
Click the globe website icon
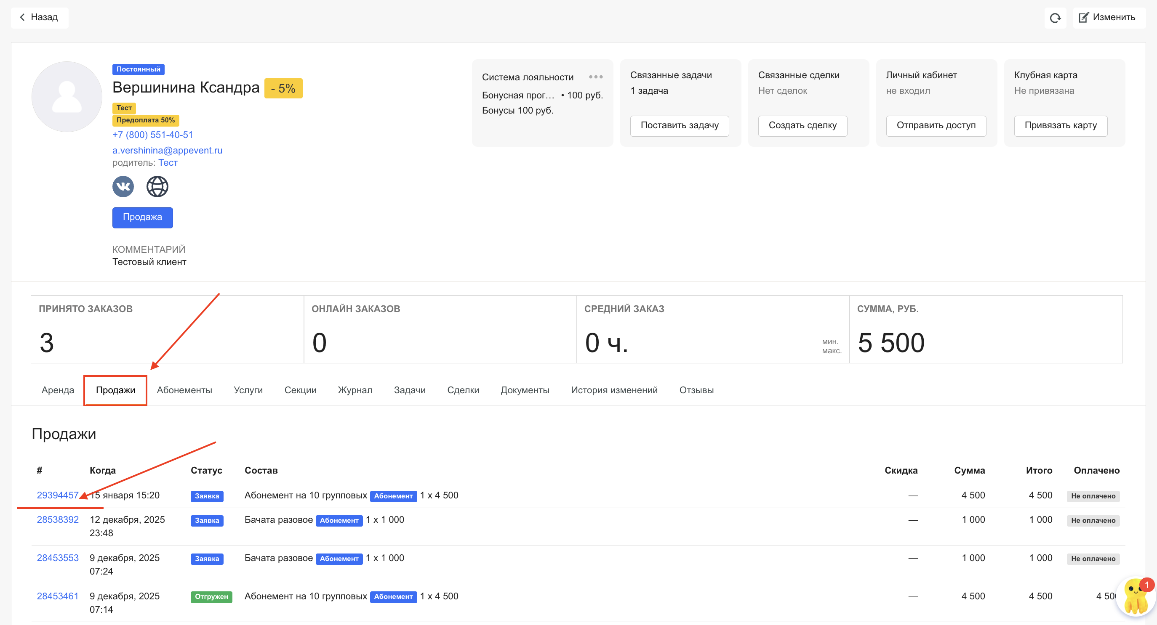point(157,186)
